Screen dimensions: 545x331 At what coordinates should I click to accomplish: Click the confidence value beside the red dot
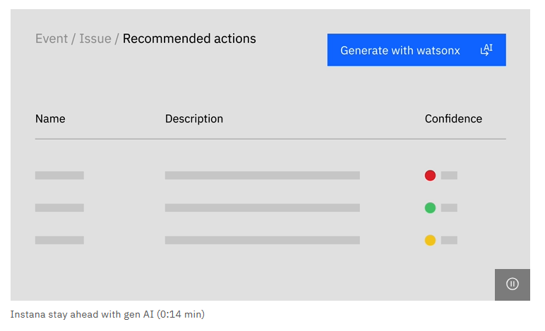pyautogui.click(x=449, y=175)
